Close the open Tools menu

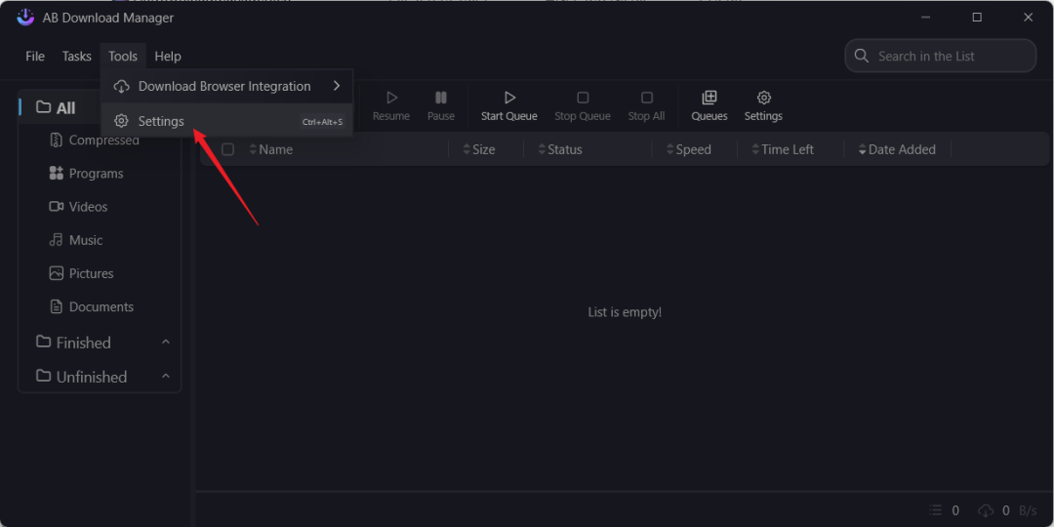coord(123,57)
